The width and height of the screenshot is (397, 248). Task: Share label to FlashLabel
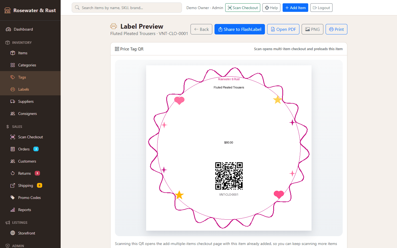click(240, 29)
